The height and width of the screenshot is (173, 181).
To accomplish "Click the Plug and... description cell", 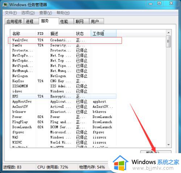I will [x=60, y=122].
